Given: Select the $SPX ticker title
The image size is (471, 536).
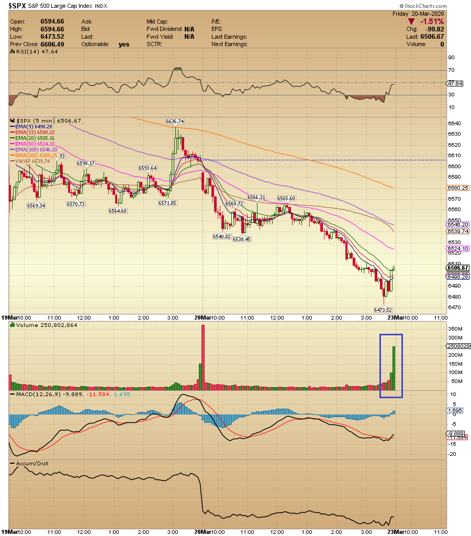Looking at the screenshot, I should 17,6.
